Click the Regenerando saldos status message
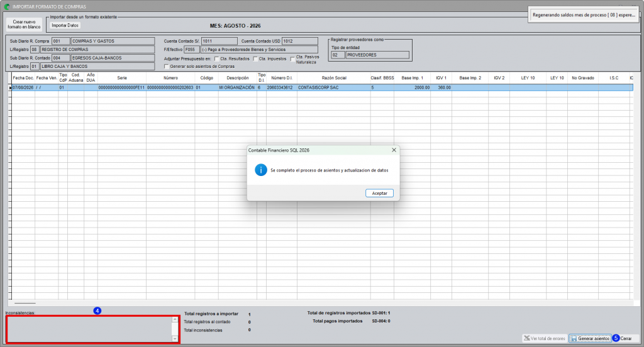The image size is (644, 347). click(584, 15)
